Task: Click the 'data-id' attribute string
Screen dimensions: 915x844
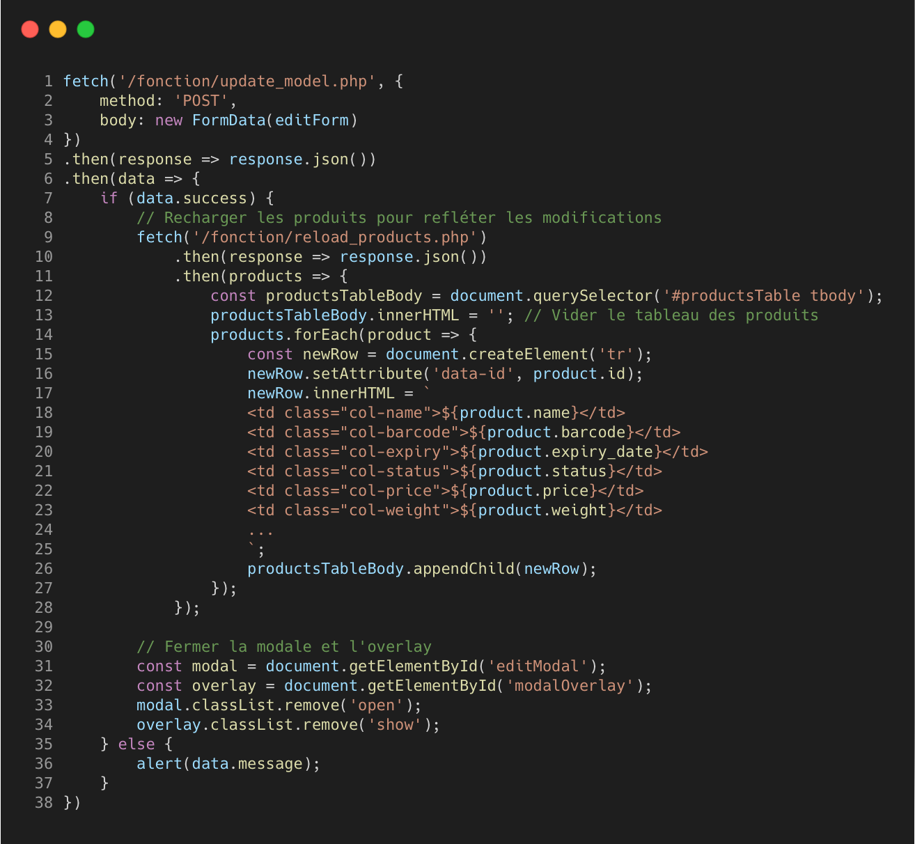Action: (x=473, y=374)
